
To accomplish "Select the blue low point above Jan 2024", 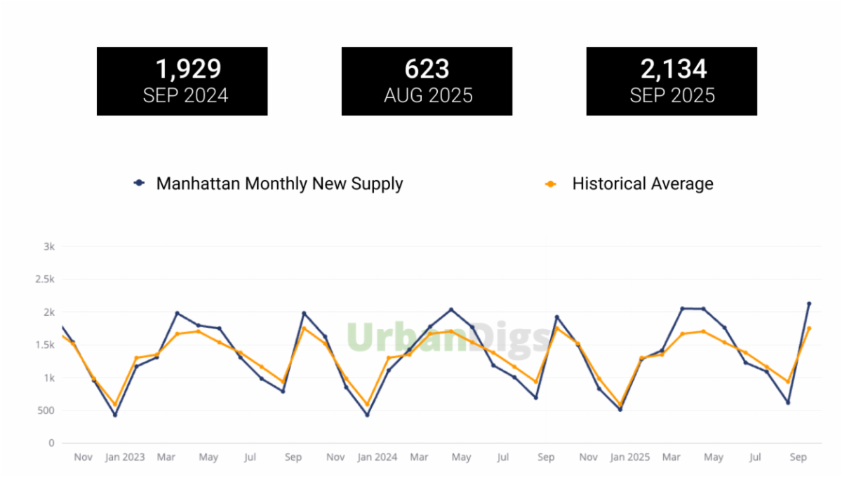I will pyautogui.click(x=367, y=415).
